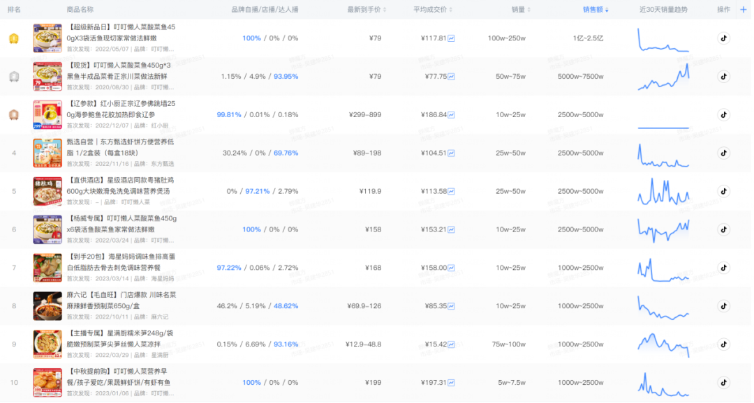Viewport: 754px width, 403px height.
Task: Click 30-day trend chart for rank 2 row
Action: click(x=665, y=77)
